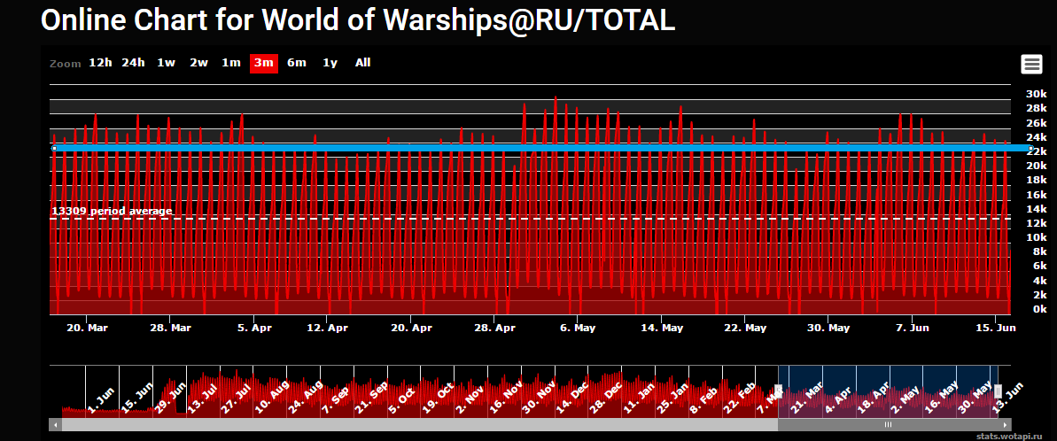Click the dark scrollbar thumb under navigator
The width and height of the screenshot is (1057, 441).
pyautogui.click(x=889, y=425)
